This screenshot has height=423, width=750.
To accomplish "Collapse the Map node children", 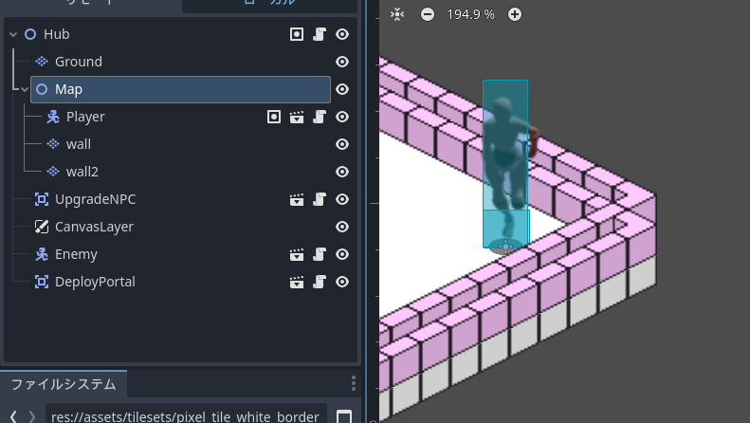I will tap(25, 89).
